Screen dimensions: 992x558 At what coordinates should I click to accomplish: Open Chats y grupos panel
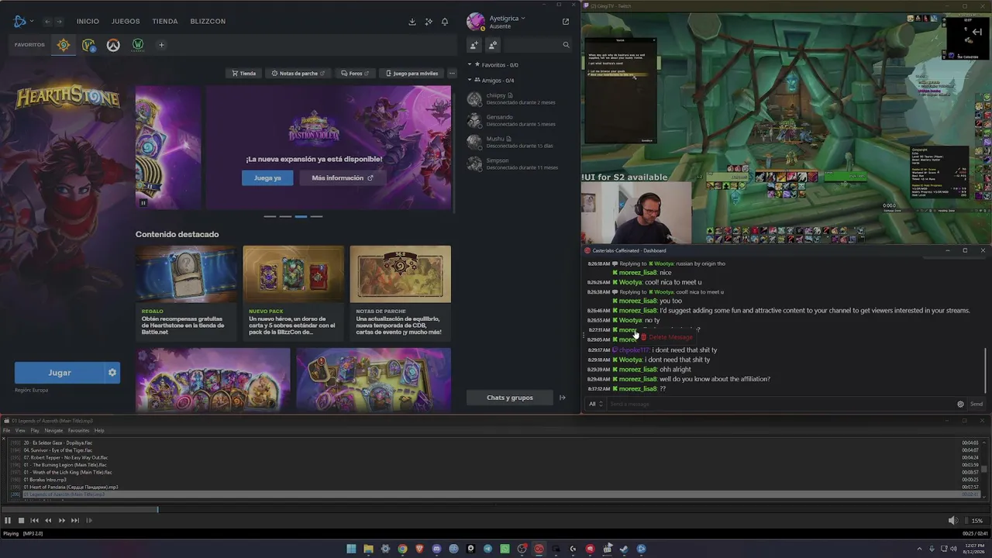click(510, 398)
